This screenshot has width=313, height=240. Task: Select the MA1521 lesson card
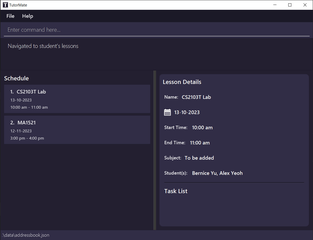(x=77, y=130)
